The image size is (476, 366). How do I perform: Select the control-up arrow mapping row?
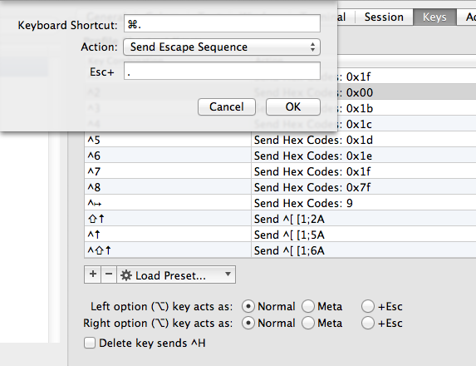coord(280,235)
